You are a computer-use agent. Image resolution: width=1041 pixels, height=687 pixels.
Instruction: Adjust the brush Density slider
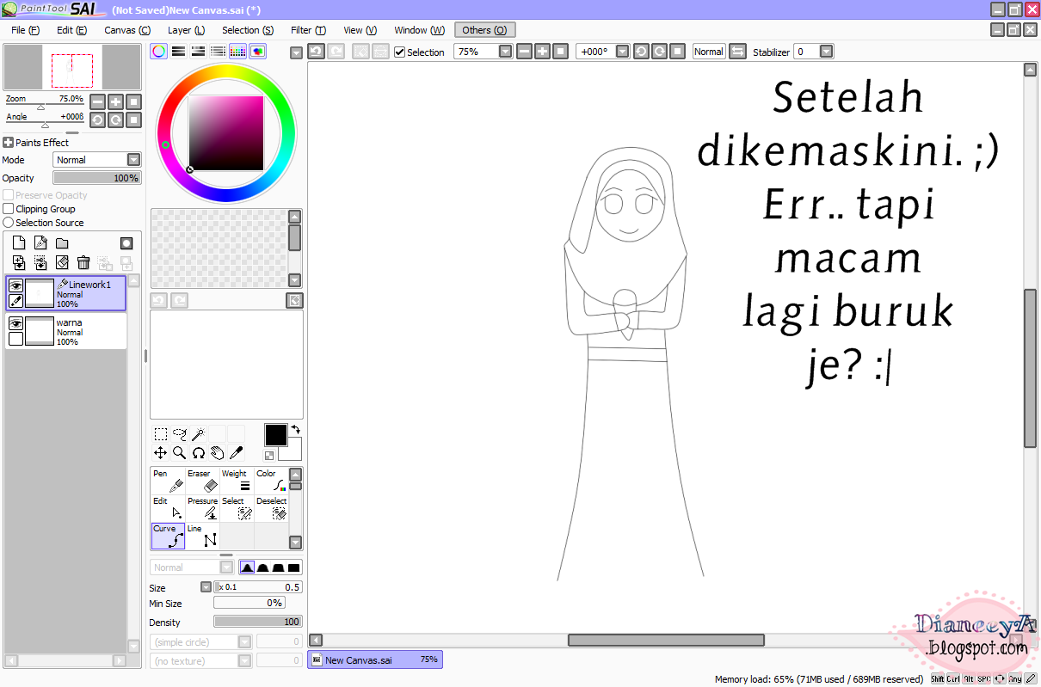tap(258, 622)
